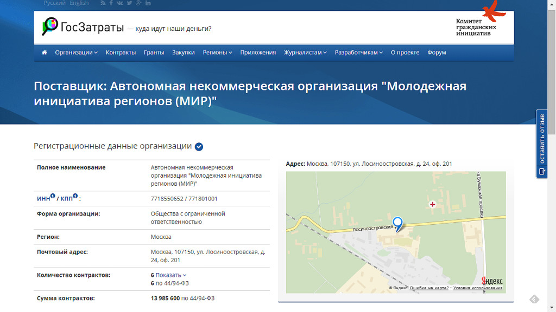This screenshot has height=312, width=556.
Task: Click the Адрес line above map
Action: [x=369, y=164]
